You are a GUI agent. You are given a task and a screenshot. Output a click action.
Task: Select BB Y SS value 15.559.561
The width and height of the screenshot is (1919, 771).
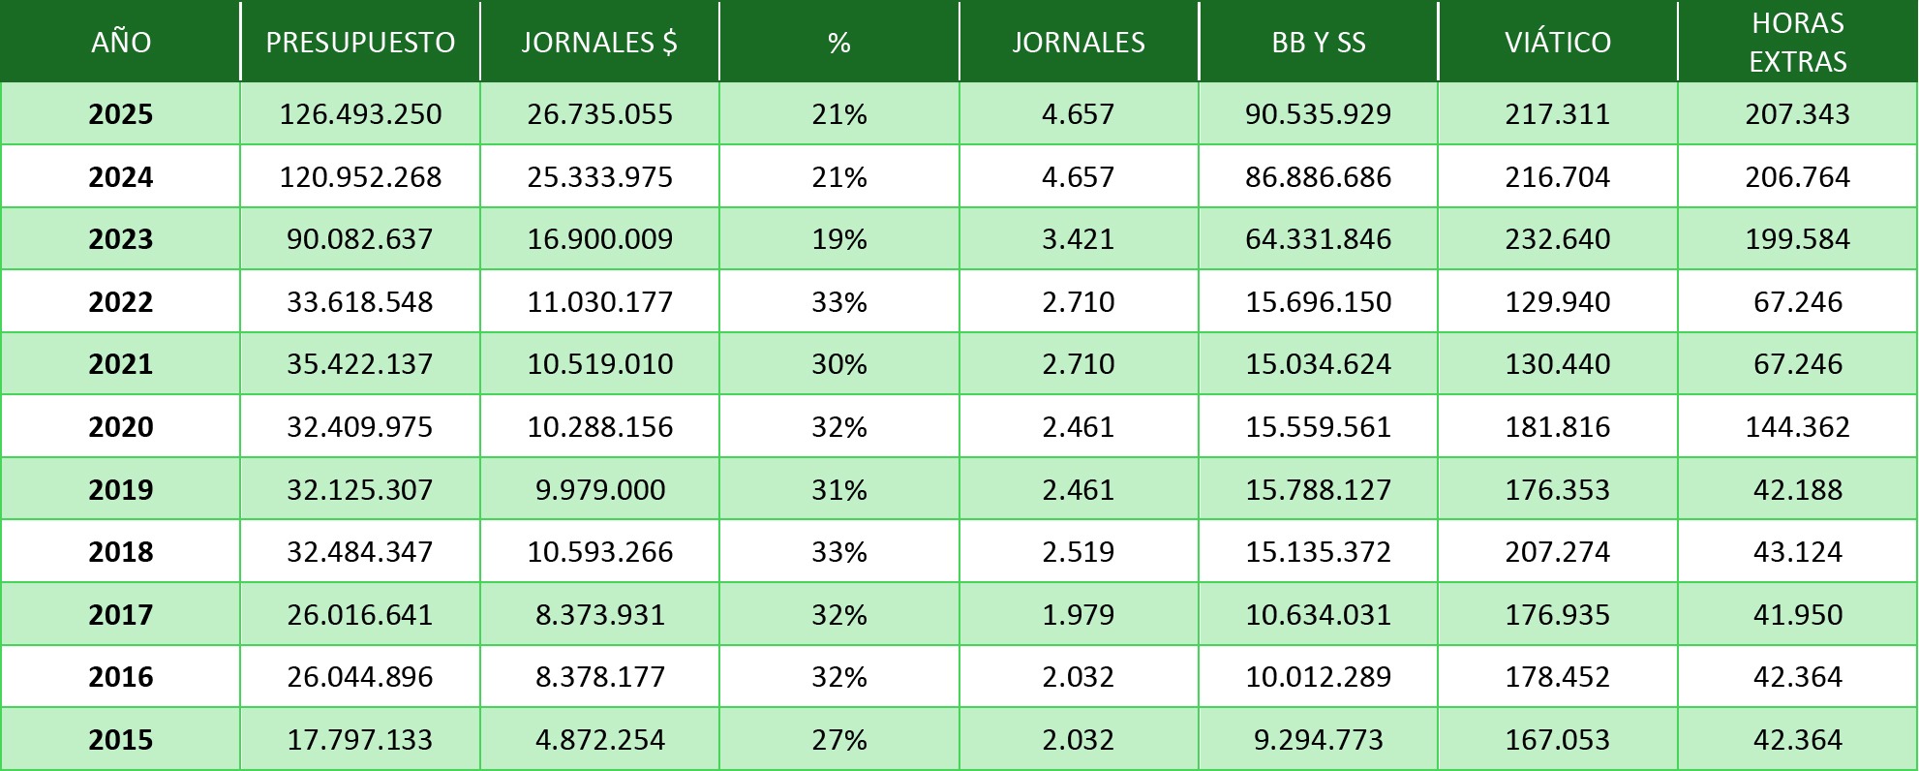1319,427
